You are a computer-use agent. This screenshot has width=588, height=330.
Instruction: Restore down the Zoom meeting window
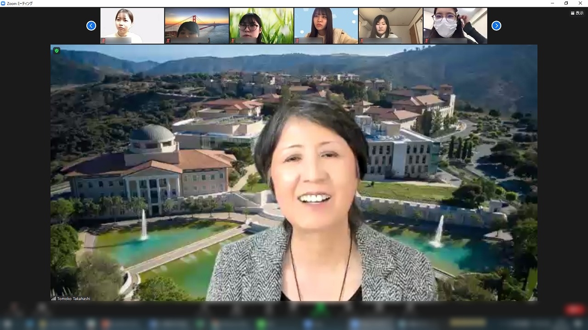pyautogui.click(x=566, y=3)
